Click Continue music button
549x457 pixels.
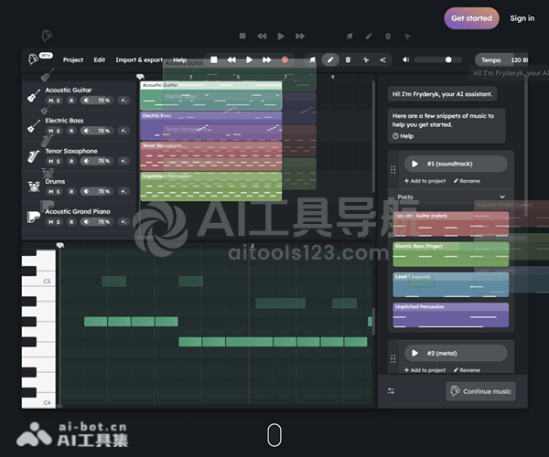click(480, 391)
